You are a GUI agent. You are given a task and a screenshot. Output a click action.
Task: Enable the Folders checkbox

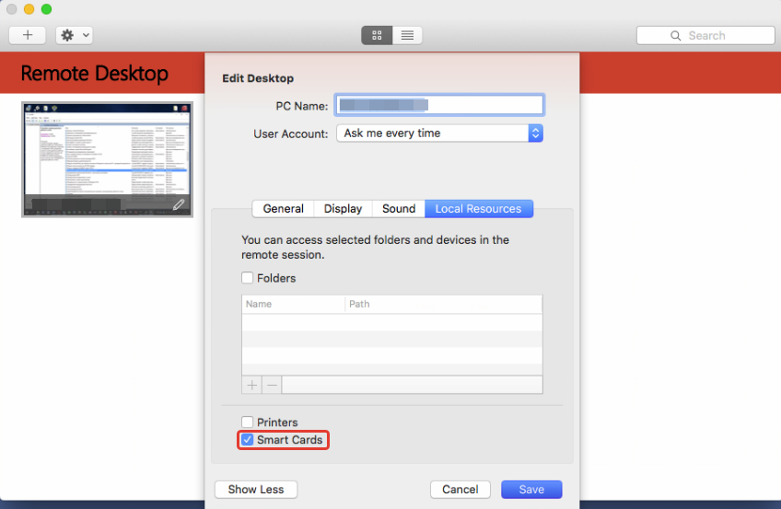tap(247, 278)
